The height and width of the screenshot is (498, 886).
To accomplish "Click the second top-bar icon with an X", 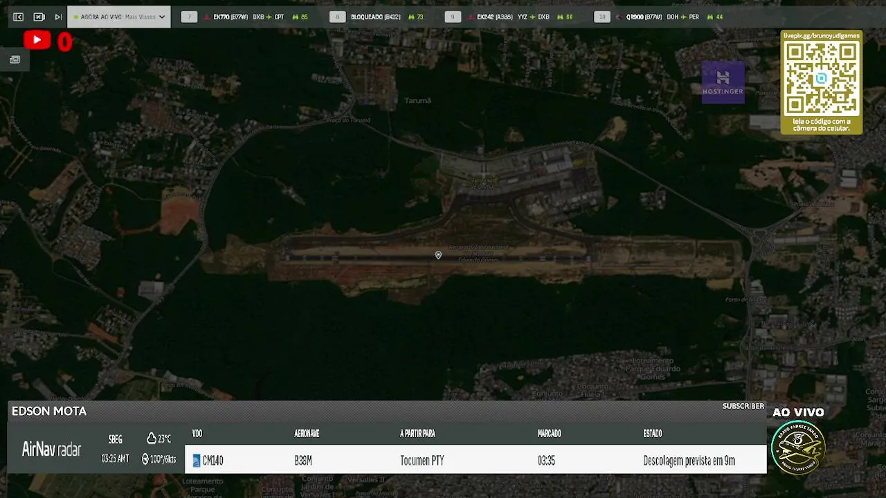I will click(x=39, y=17).
